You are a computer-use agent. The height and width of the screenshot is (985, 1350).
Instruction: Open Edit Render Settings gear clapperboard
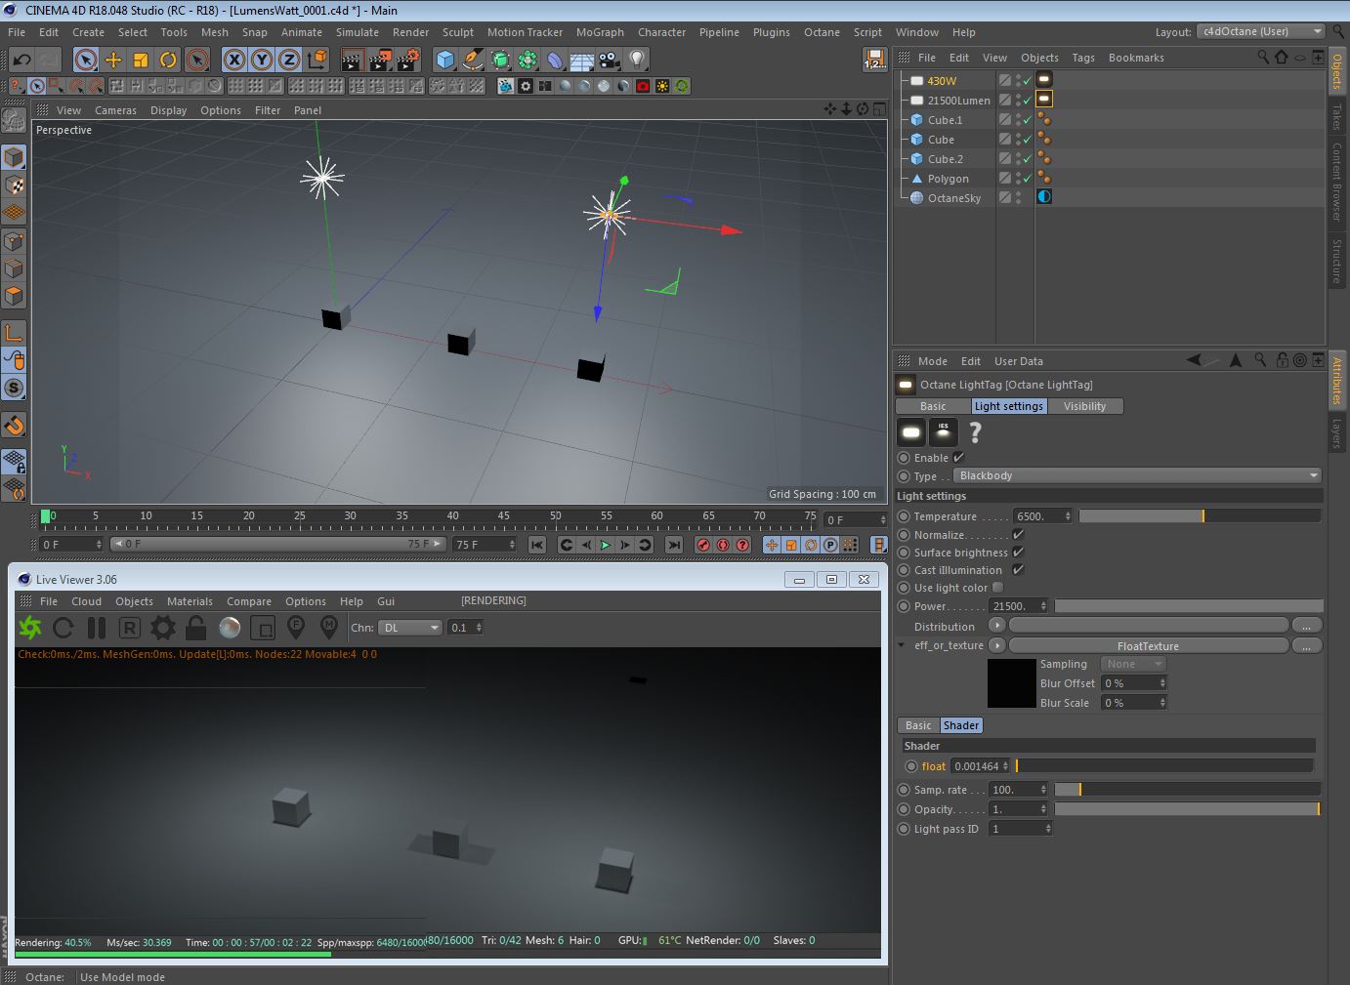tap(407, 60)
